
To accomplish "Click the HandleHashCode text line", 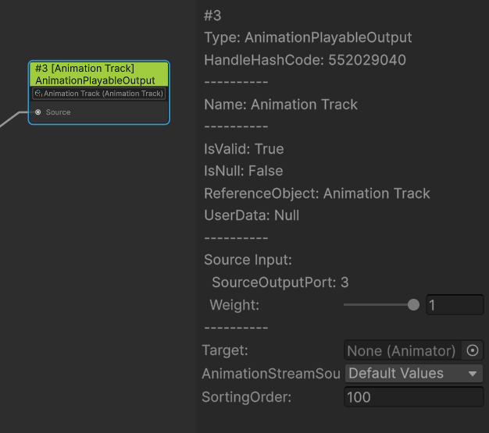I will tap(305, 60).
